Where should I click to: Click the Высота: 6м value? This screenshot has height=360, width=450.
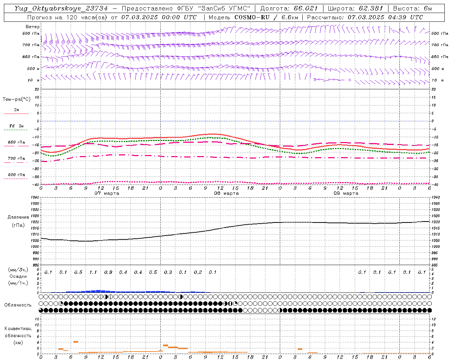[412, 8]
